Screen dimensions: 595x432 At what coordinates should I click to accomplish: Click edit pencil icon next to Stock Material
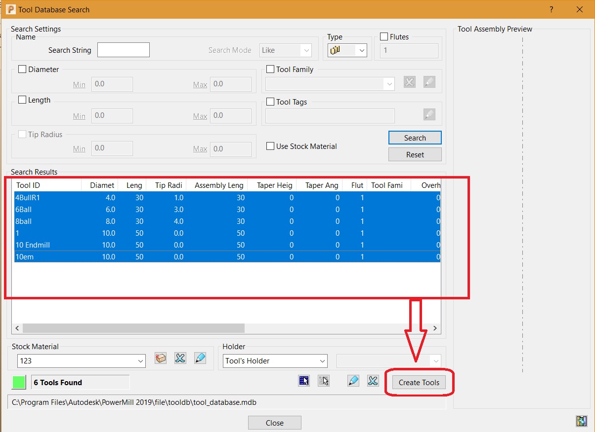point(200,359)
